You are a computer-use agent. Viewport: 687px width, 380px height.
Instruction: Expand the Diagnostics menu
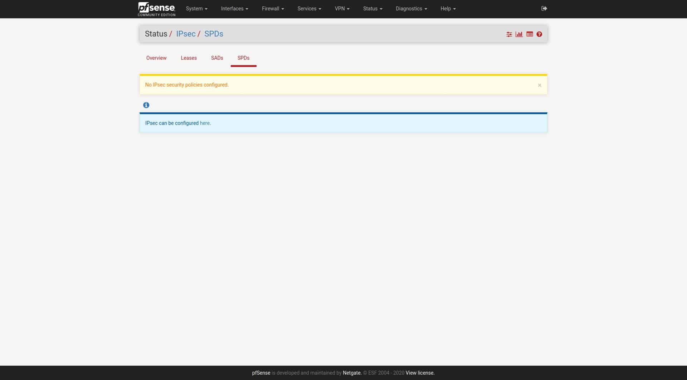point(411,9)
